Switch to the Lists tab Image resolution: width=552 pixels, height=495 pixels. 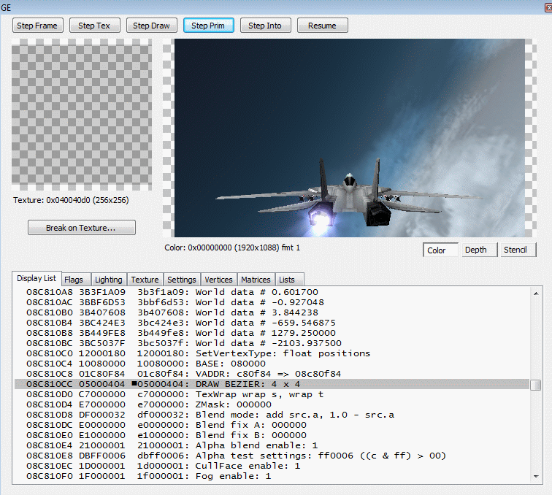point(287,280)
